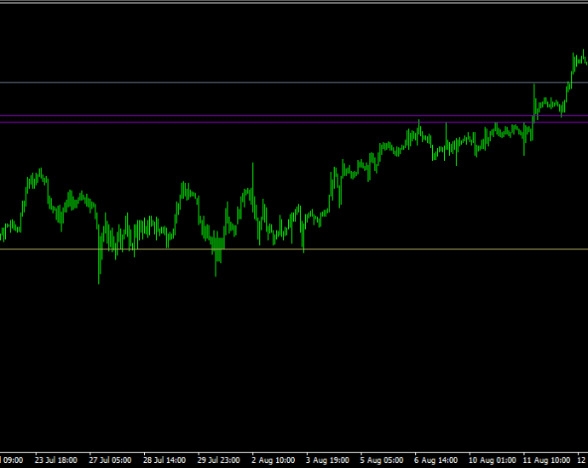The width and height of the screenshot is (588, 468).
Task: Click the highest price bars at chart's right edge
Action: 581,60
